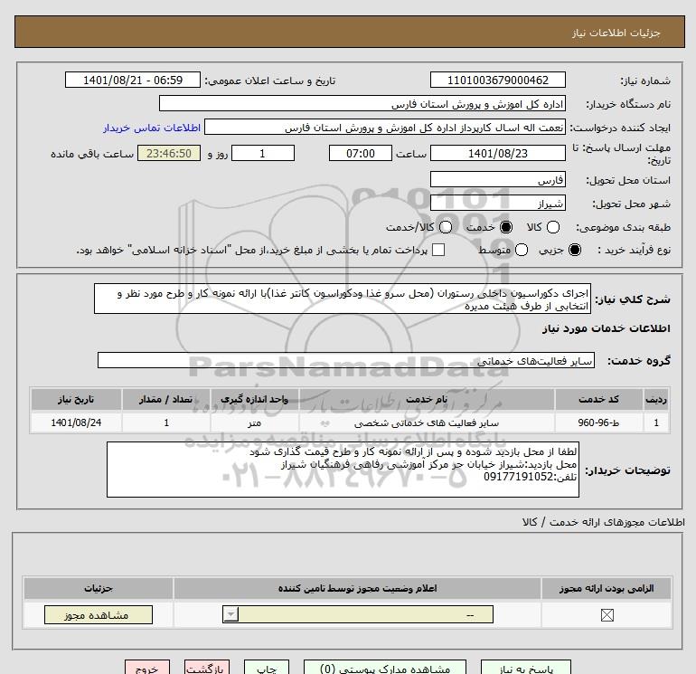The width and height of the screenshot is (696, 674).
Task: Click the buyer organization name field
Action: tap(362, 104)
